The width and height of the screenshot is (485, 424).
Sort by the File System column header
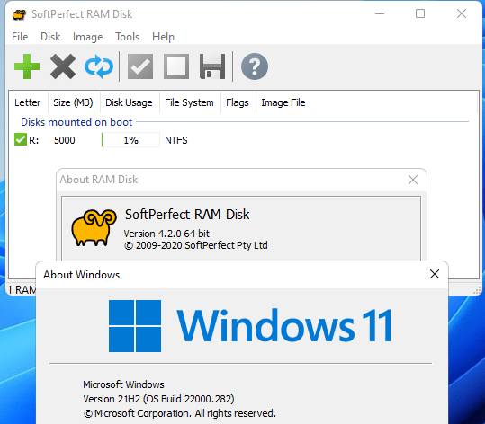click(x=189, y=102)
